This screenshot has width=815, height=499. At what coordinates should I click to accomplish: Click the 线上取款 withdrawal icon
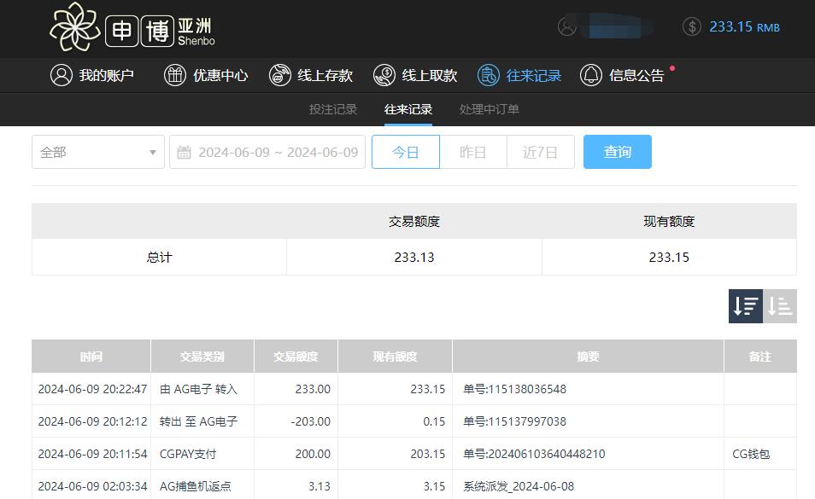(x=384, y=75)
